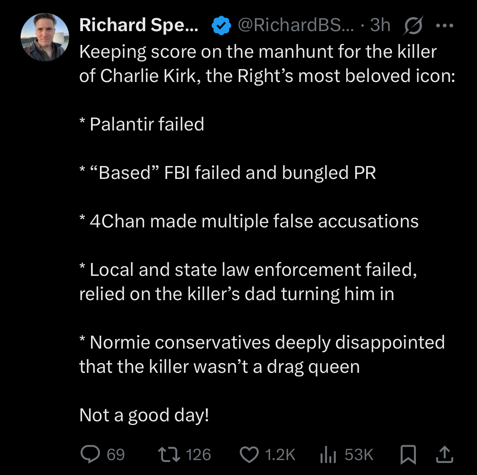Click the reply count 69
This screenshot has width=477, height=475.
point(116,454)
